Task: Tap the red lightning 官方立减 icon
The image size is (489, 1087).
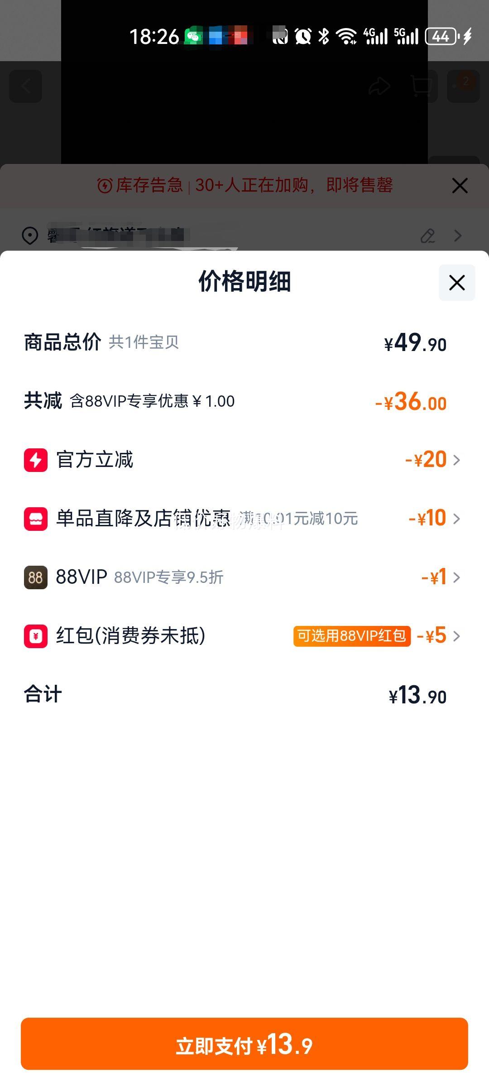Action: coord(36,460)
